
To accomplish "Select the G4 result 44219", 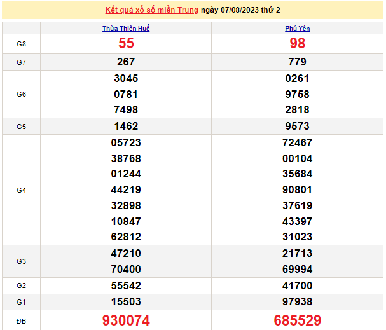I will pyautogui.click(x=126, y=190).
